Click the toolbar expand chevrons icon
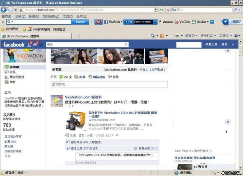The image size is (243, 176). coord(212,22)
